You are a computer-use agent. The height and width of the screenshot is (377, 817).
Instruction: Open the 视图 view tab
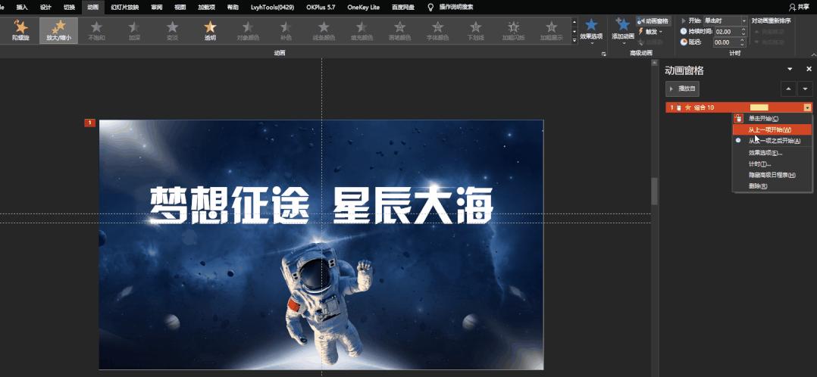coord(180,8)
